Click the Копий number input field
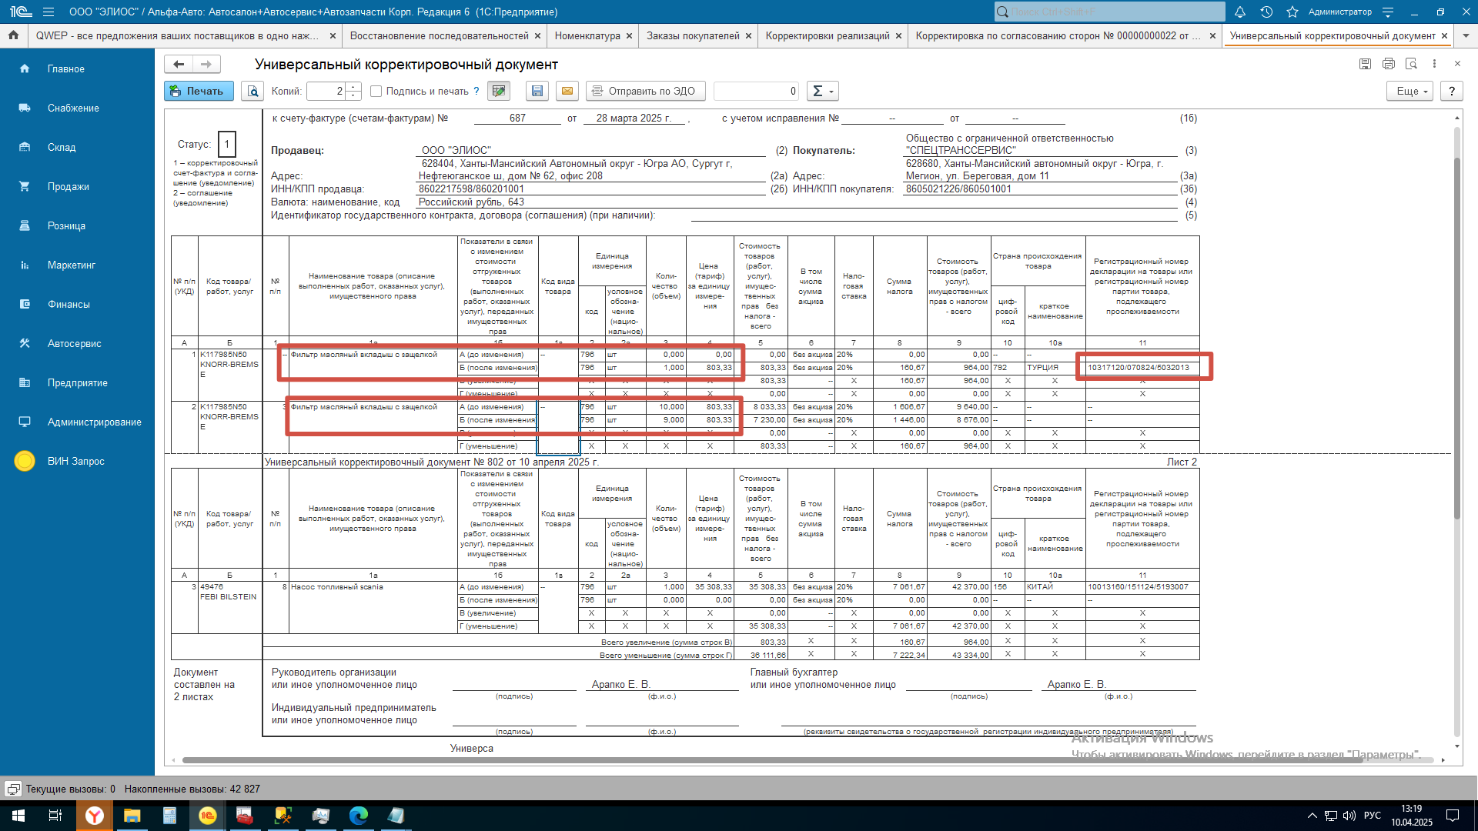Image resolution: width=1478 pixels, height=831 pixels. (x=326, y=91)
